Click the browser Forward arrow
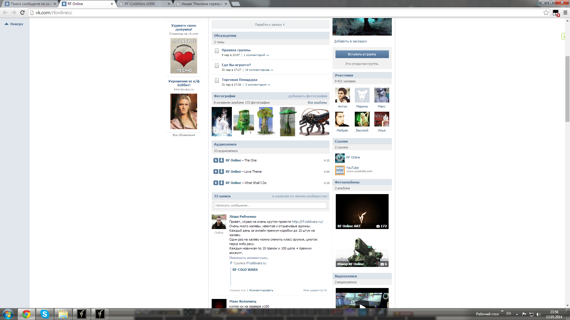Screen dimensions: 570x320 (14, 12)
